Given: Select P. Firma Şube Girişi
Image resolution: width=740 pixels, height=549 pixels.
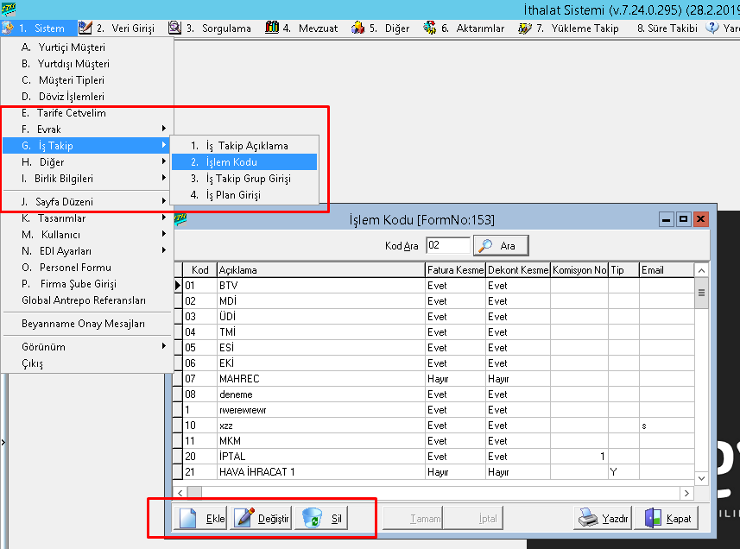Looking at the screenshot, I should [x=88, y=284].
